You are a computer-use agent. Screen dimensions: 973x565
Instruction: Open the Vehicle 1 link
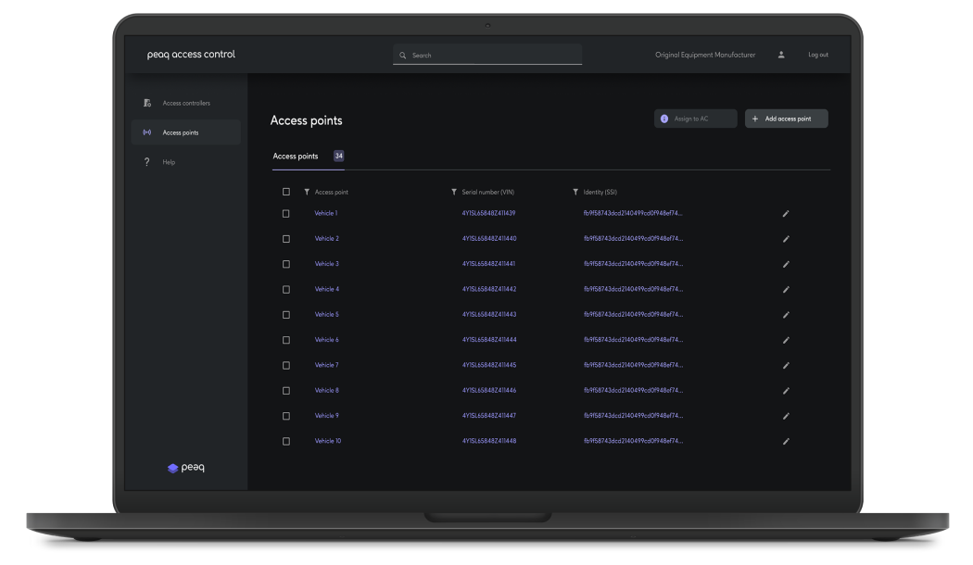pos(326,213)
